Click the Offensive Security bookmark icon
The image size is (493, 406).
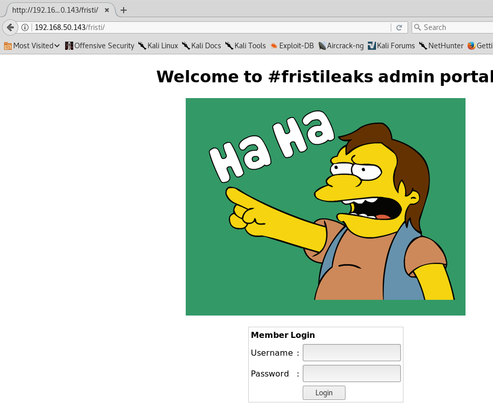[x=69, y=46]
